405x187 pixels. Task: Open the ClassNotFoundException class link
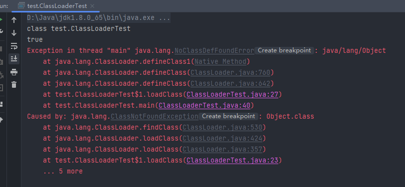155,117
